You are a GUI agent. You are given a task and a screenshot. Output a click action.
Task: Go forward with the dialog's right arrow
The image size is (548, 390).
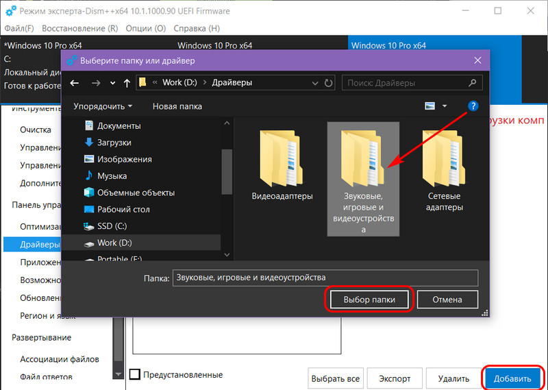click(x=96, y=83)
